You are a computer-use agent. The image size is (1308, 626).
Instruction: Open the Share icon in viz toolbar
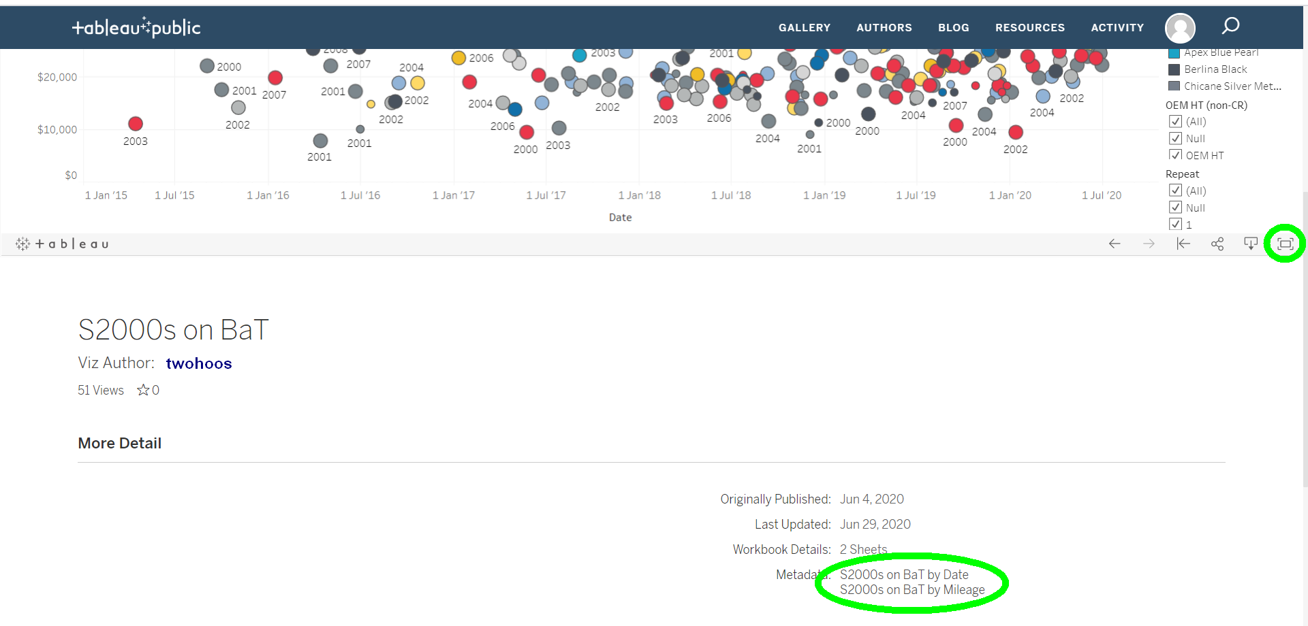coord(1217,244)
